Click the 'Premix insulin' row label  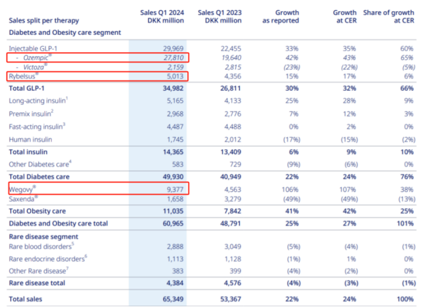(31, 113)
